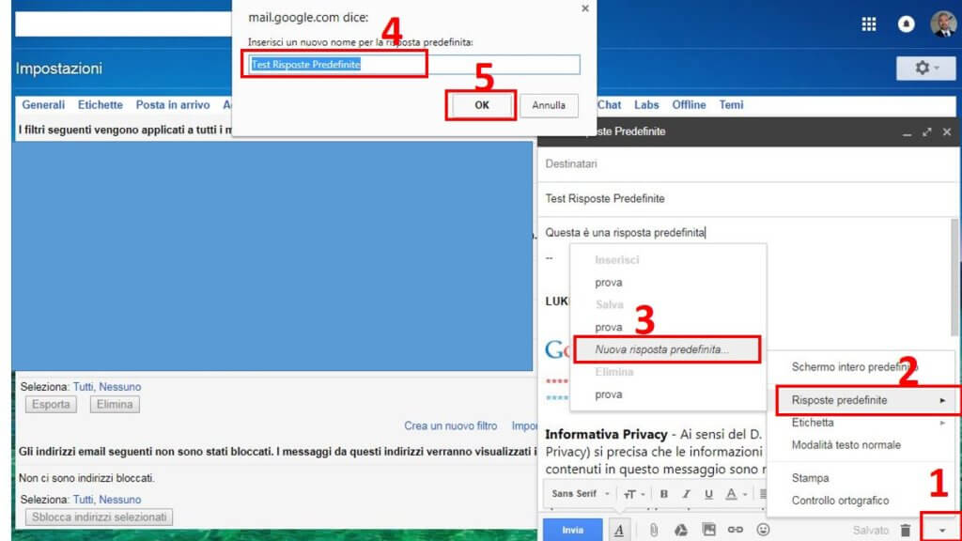Discard the draft with the trash icon

[906, 530]
